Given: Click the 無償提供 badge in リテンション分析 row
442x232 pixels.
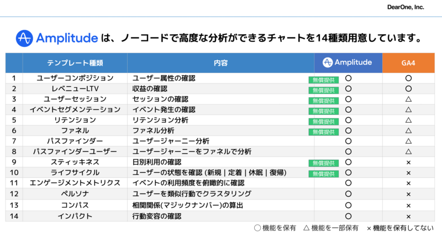Looking at the screenshot, I should (x=324, y=122).
